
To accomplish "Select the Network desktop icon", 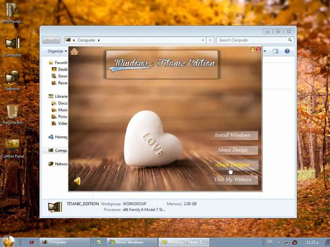I will (x=13, y=81).
